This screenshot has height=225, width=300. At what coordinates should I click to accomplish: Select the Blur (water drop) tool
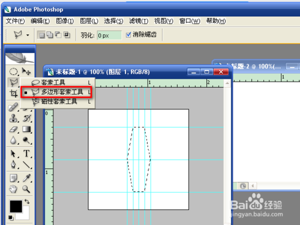[x=13, y=140]
